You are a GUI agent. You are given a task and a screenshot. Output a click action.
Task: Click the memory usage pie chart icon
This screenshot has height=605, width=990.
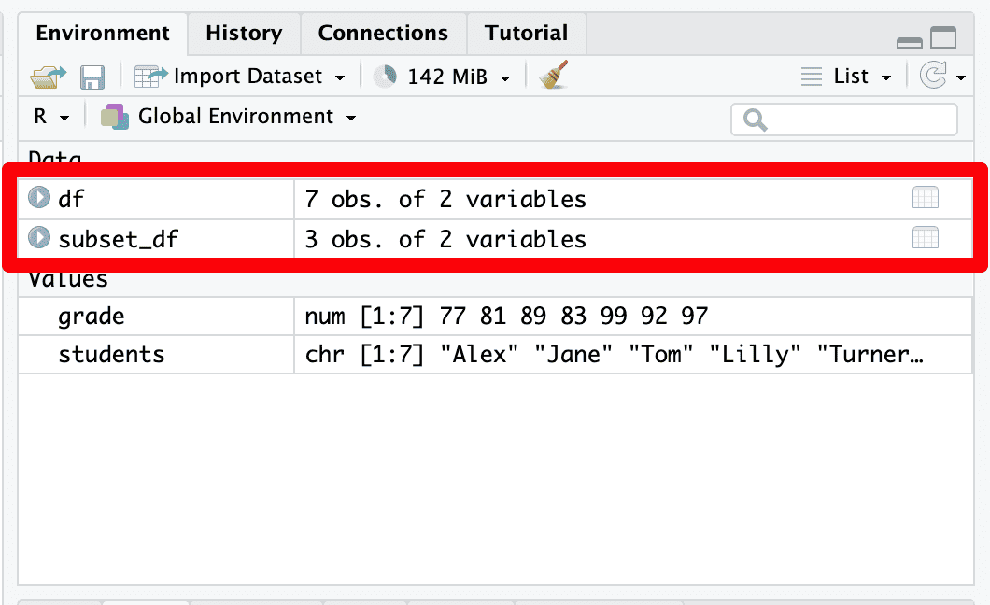coord(385,77)
